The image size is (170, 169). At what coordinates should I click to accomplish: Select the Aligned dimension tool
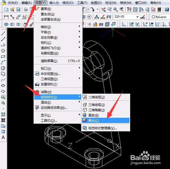click(x=12, y=17)
